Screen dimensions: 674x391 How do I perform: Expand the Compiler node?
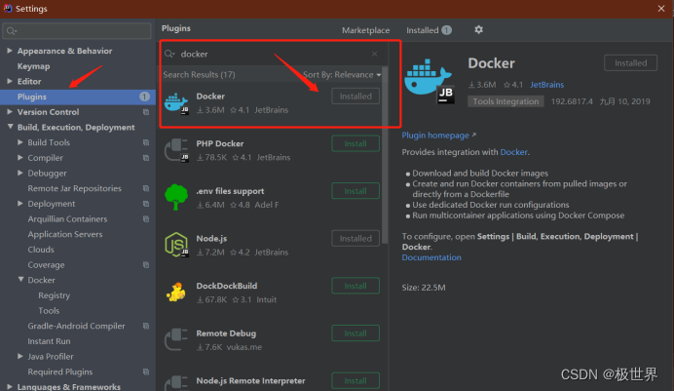(20, 158)
